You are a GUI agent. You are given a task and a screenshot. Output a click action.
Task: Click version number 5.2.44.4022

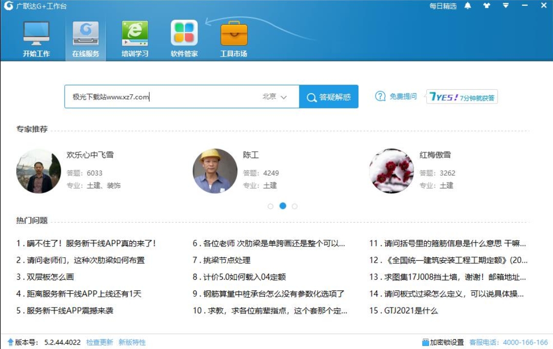tap(62, 342)
